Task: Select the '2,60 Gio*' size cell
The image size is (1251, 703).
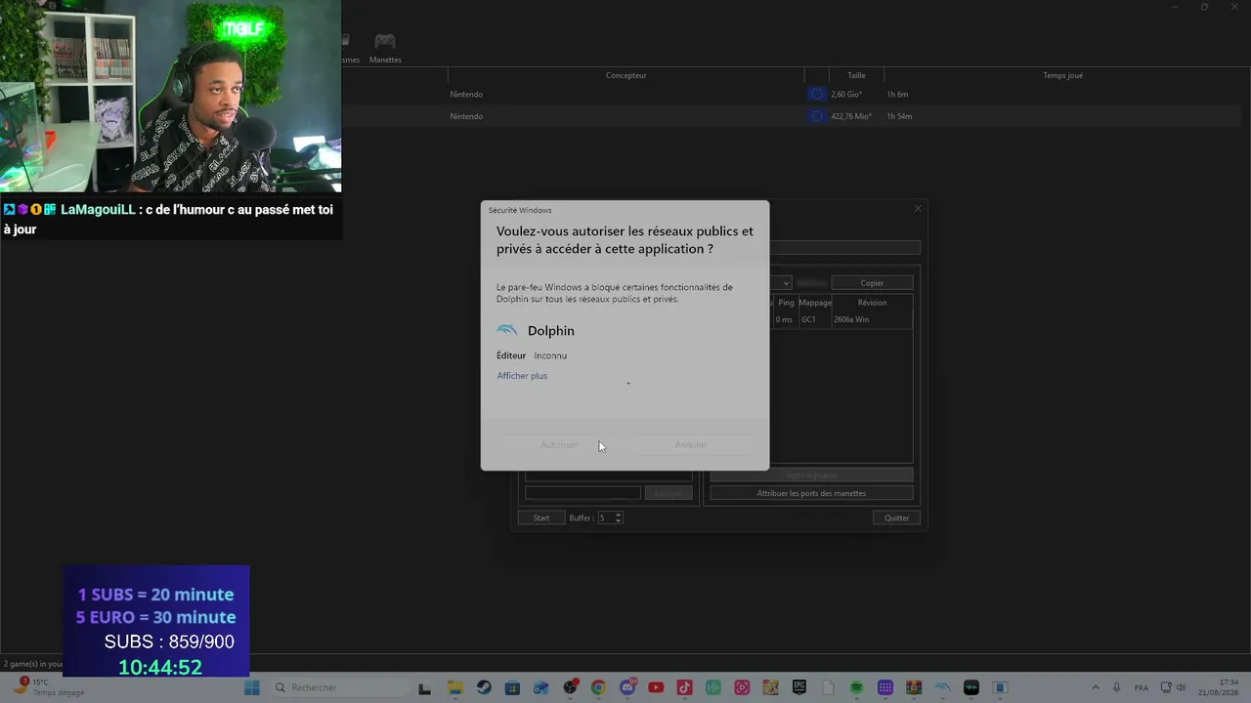Action: pos(845,95)
